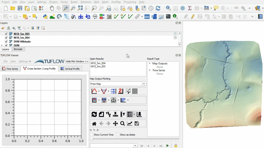
Task: Click the cross section plot icon
Action: [x=104, y=91]
